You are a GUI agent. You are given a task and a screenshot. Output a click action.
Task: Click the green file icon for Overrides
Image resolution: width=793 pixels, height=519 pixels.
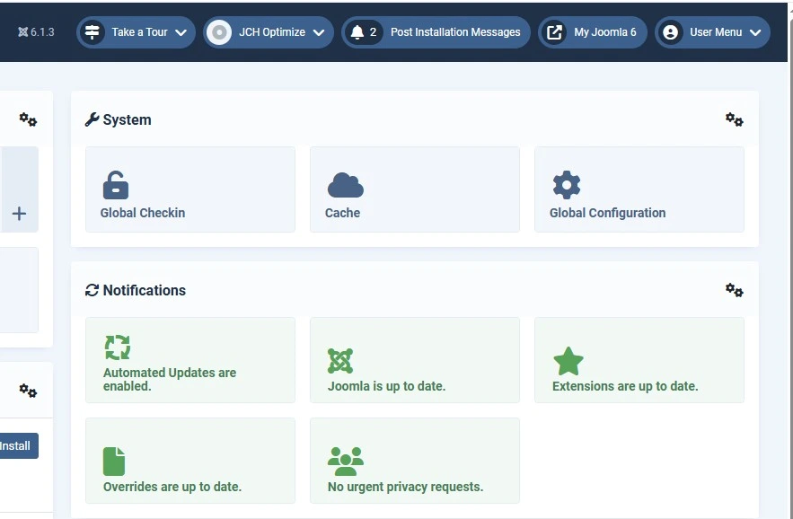point(114,462)
